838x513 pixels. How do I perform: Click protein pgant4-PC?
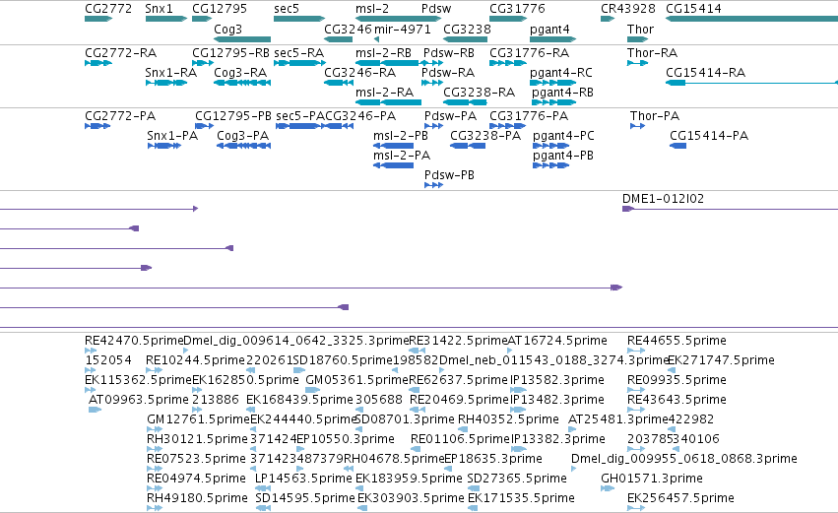[551, 146]
